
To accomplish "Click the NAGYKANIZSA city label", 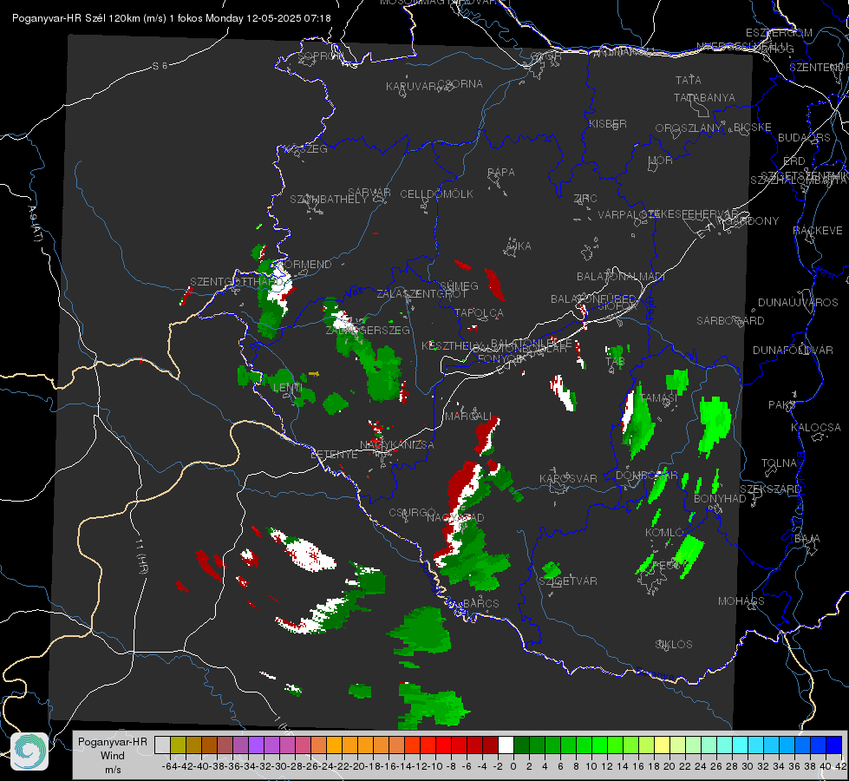I will 397,445.
